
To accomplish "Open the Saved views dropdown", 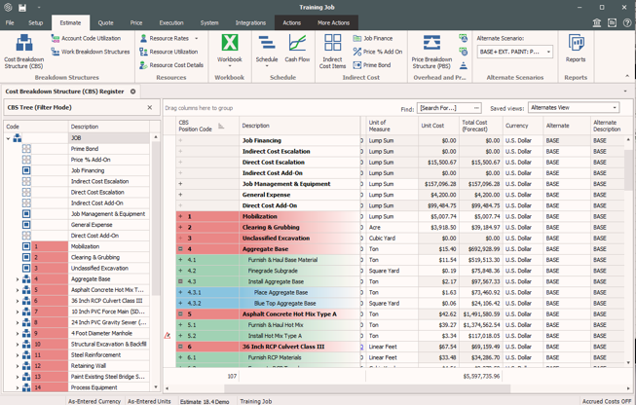I will tap(614, 108).
